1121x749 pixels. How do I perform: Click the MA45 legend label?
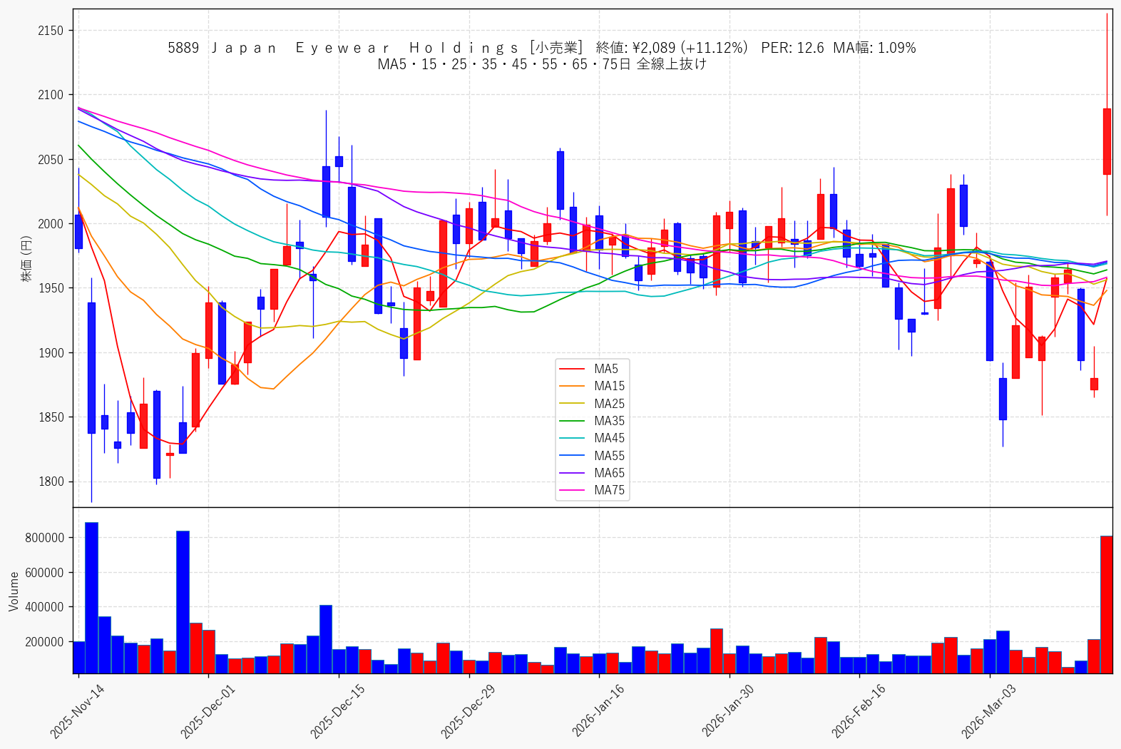tap(609, 438)
